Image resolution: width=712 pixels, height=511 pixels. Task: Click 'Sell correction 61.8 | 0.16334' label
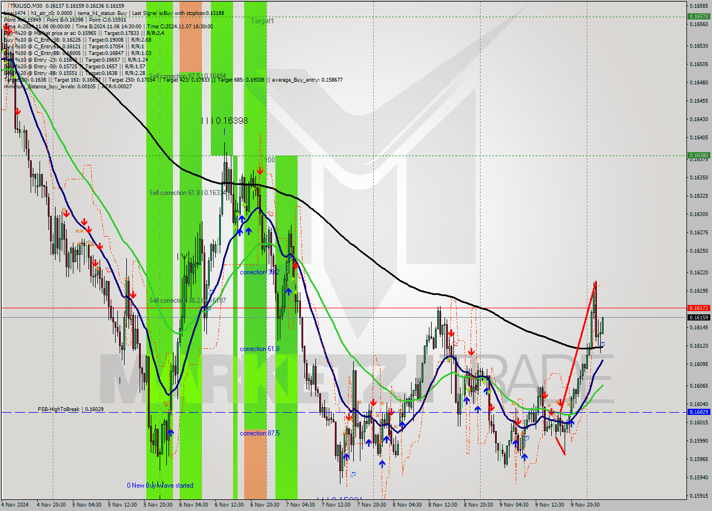point(187,193)
